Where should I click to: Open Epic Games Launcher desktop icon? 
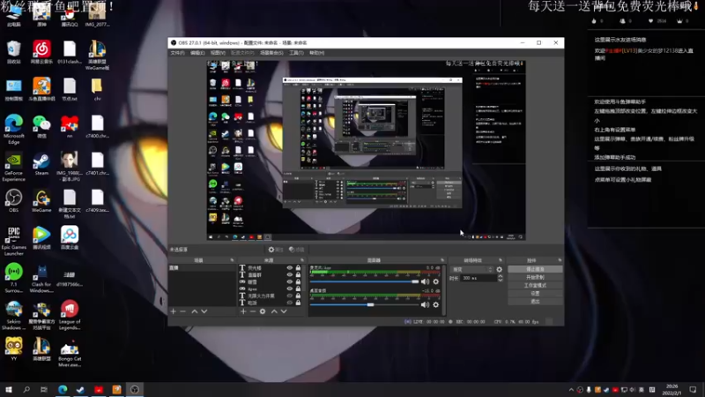[x=13, y=241]
